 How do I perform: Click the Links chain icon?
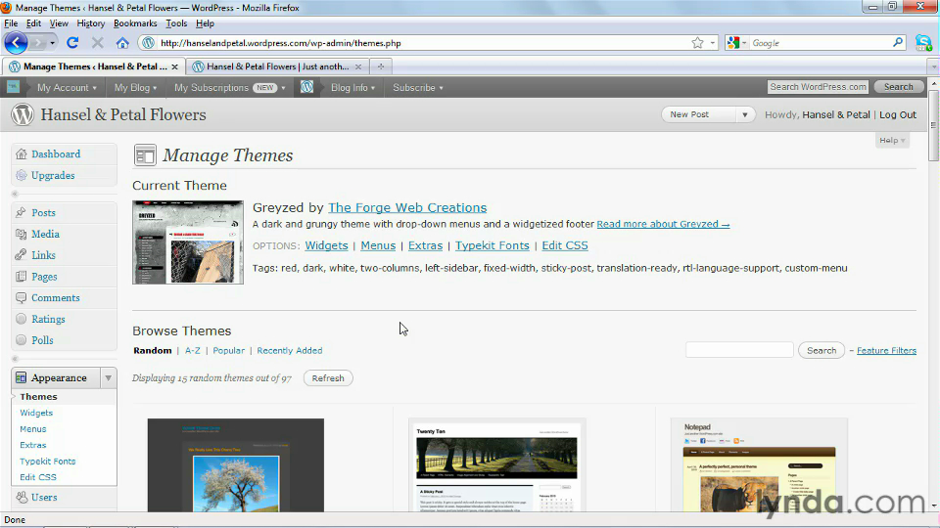tap(22, 255)
